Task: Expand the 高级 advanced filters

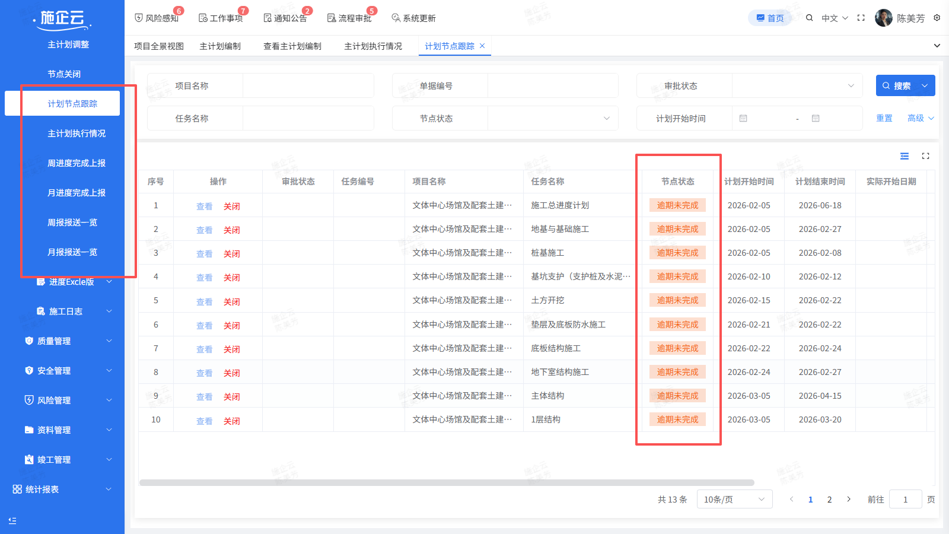Action: [x=921, y=118]
